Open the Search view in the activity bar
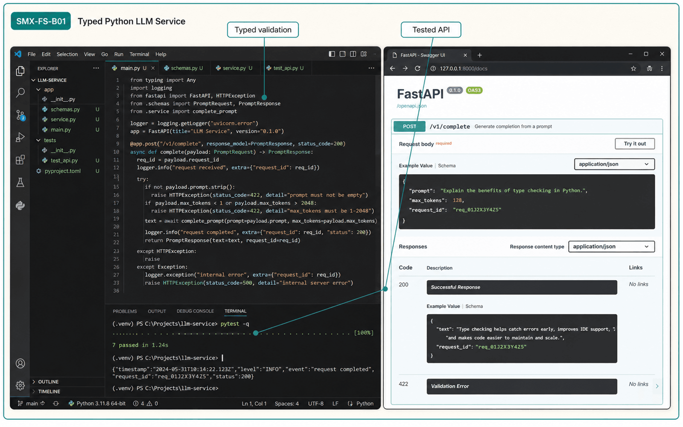 point(20,93)
